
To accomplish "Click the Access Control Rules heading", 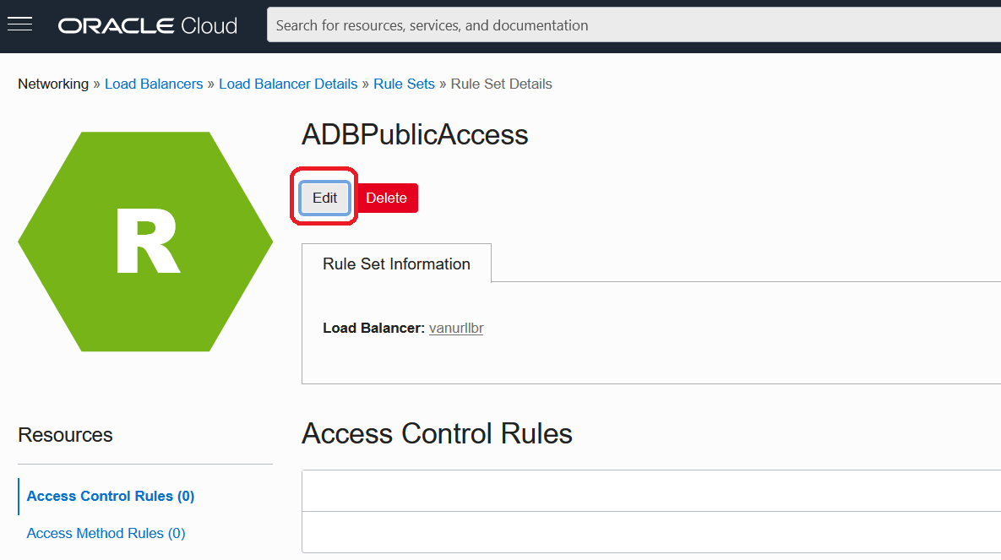I will [437, 433].
